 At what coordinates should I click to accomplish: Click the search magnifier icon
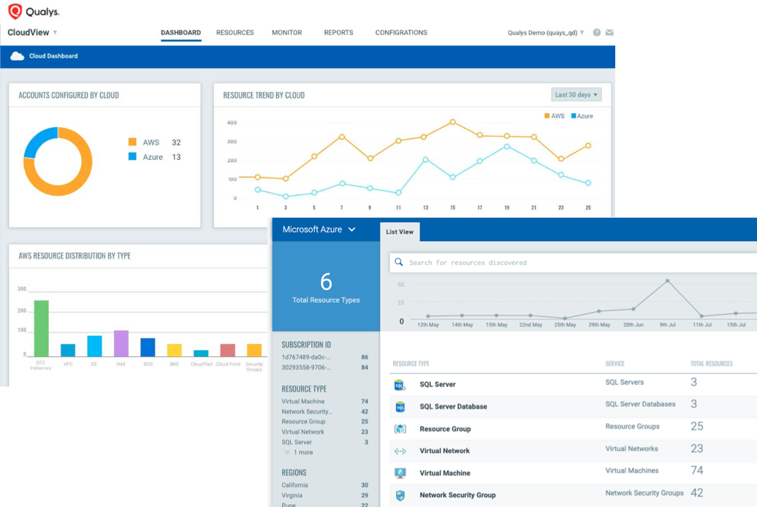pyautogui.click(x=399, y=262)
